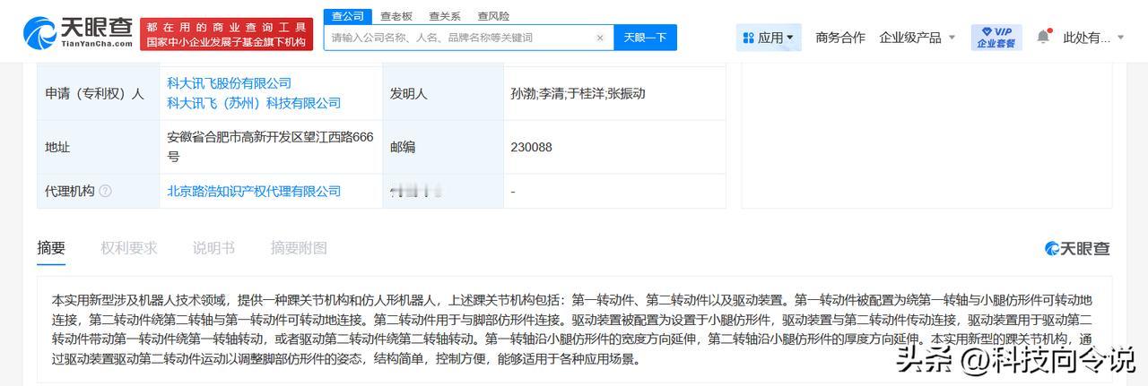Select the 查关系 search tab

(x=445, y=15)
